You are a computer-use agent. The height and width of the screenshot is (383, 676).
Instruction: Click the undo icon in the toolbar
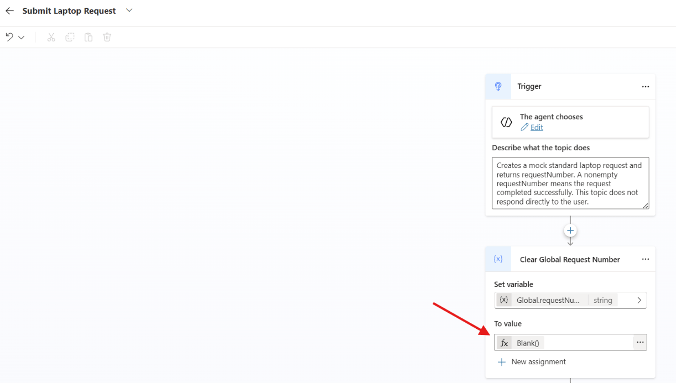[x=9, y=37]
